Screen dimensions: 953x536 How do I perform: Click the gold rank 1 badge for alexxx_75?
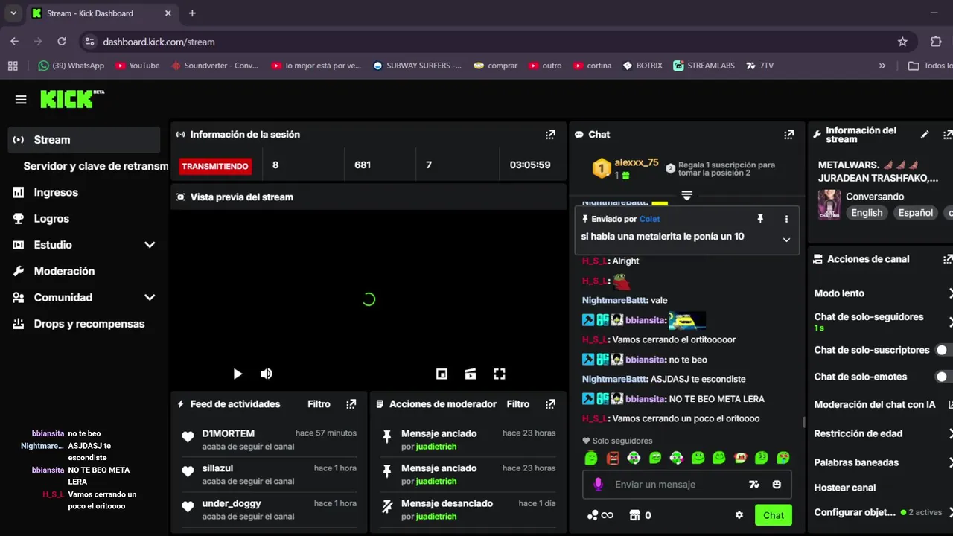(602, 169)
